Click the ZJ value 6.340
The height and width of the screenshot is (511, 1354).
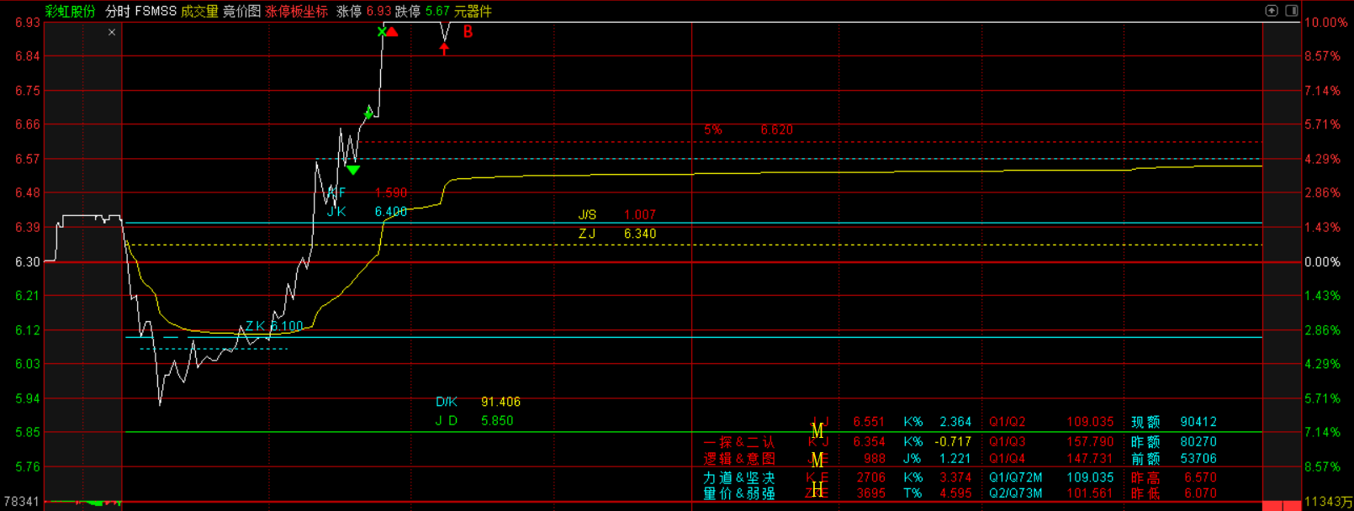point(640,234)
